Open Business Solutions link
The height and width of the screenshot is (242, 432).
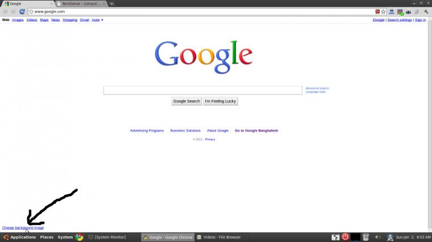[185, 131]
